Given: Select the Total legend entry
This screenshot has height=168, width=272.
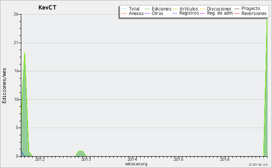Looking at the screenshot, I should [131, 9].
